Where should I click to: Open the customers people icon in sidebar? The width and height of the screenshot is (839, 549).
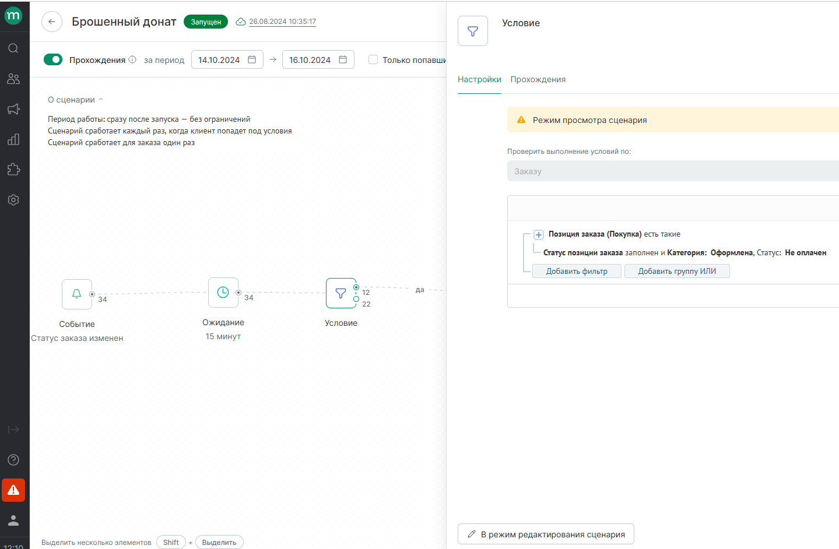point(13,79)
